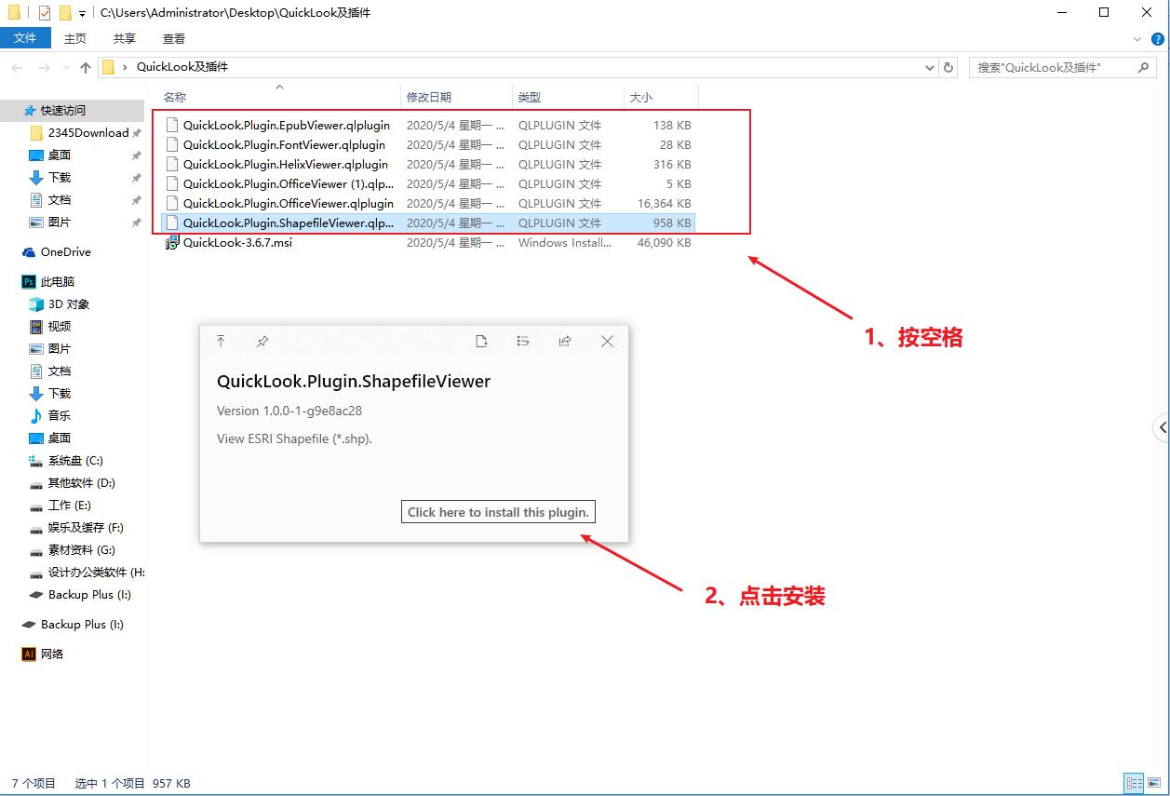Open file with default app icon in QuickLook
This screenshot has height=796, width=1170.
(481, 342)
